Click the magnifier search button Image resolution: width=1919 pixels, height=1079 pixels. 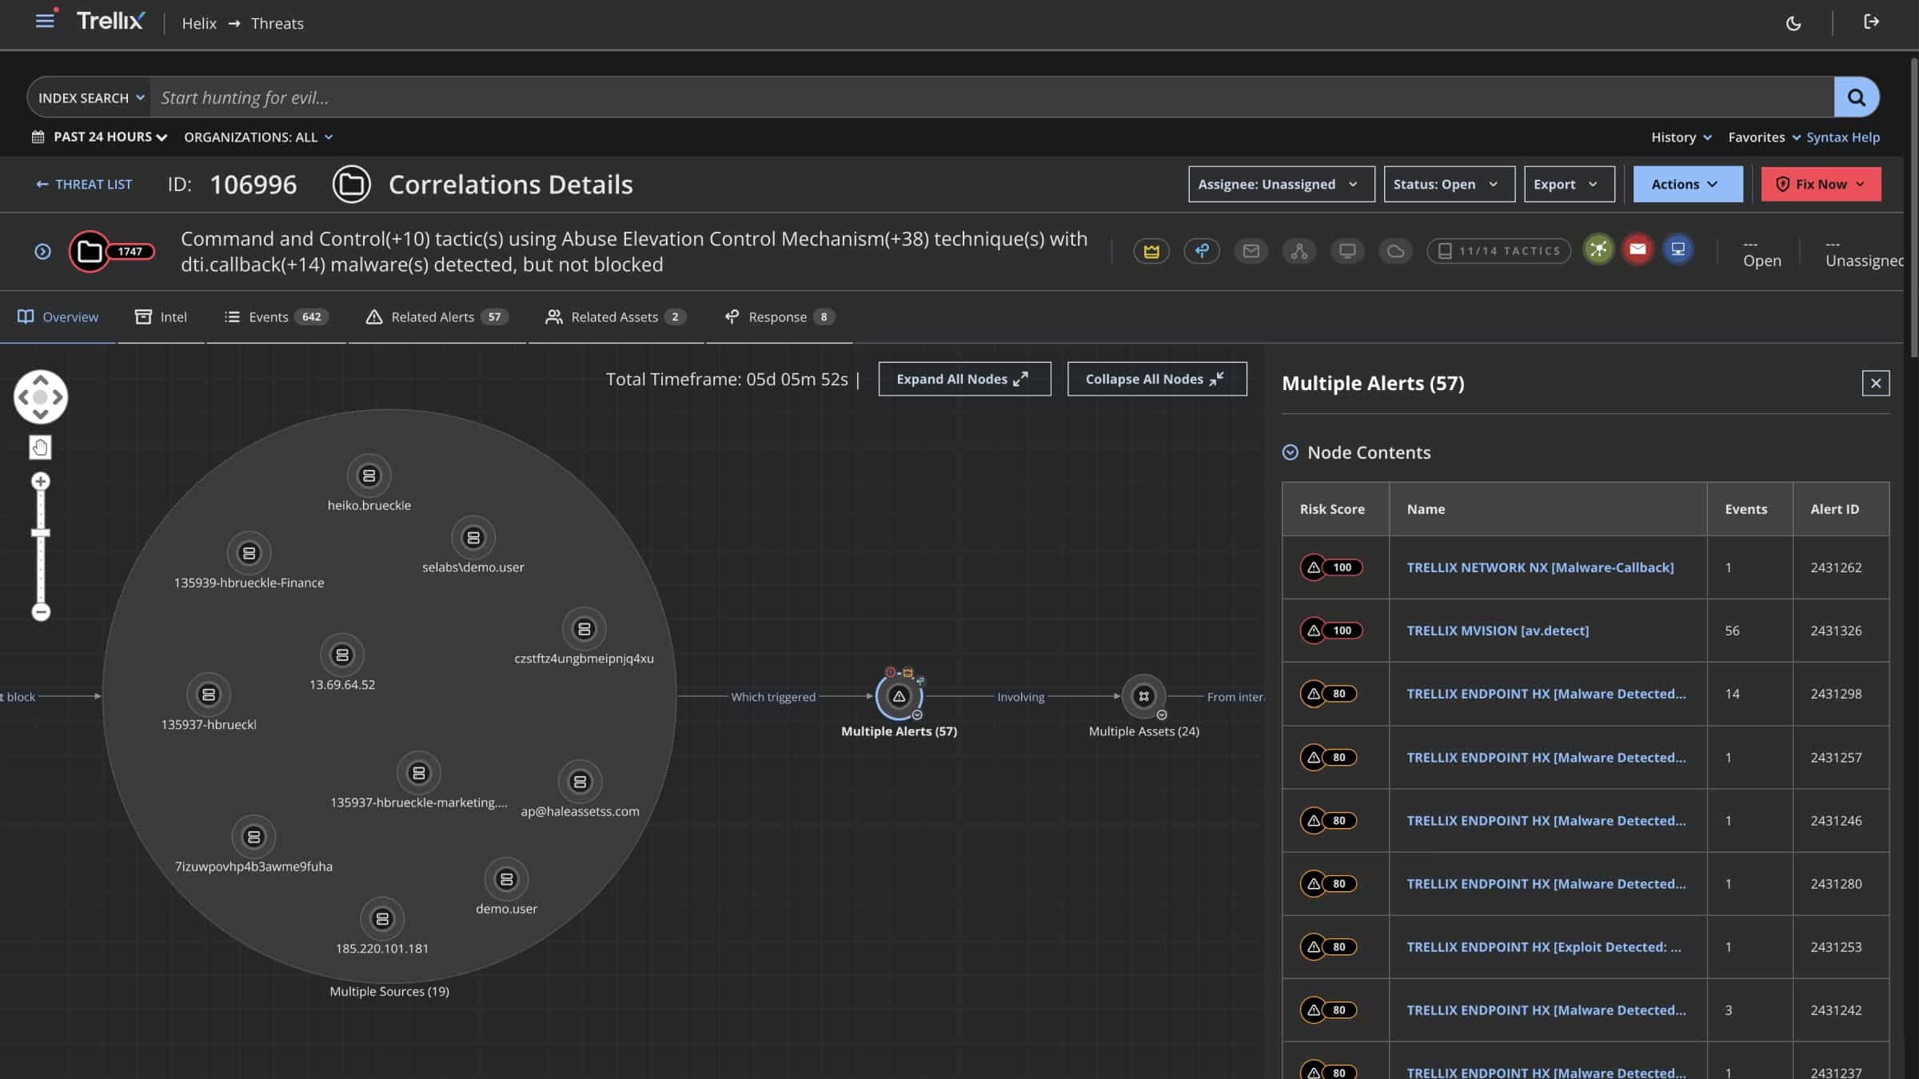tap(1856, 98)
